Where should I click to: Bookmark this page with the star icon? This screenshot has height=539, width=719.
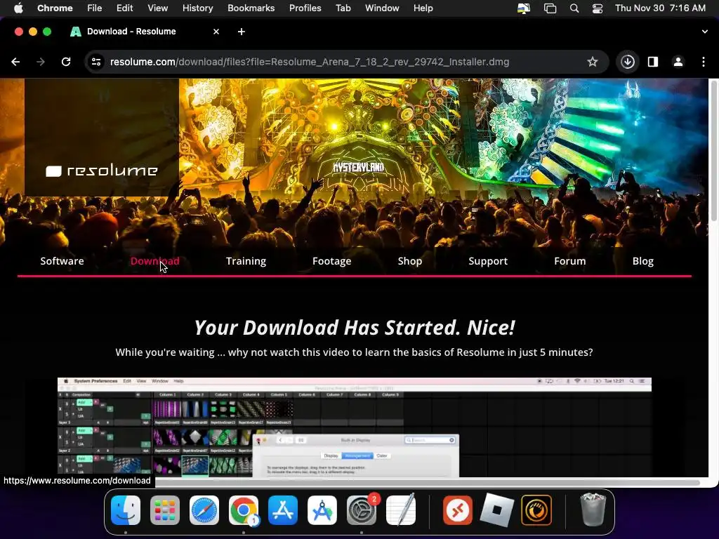pos(593,62)
